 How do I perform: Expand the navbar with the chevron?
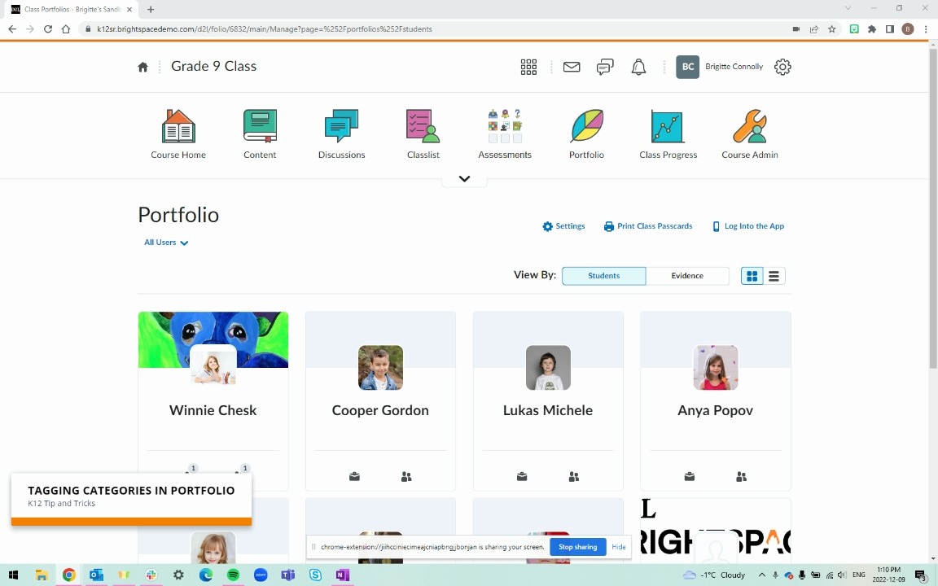464,179
